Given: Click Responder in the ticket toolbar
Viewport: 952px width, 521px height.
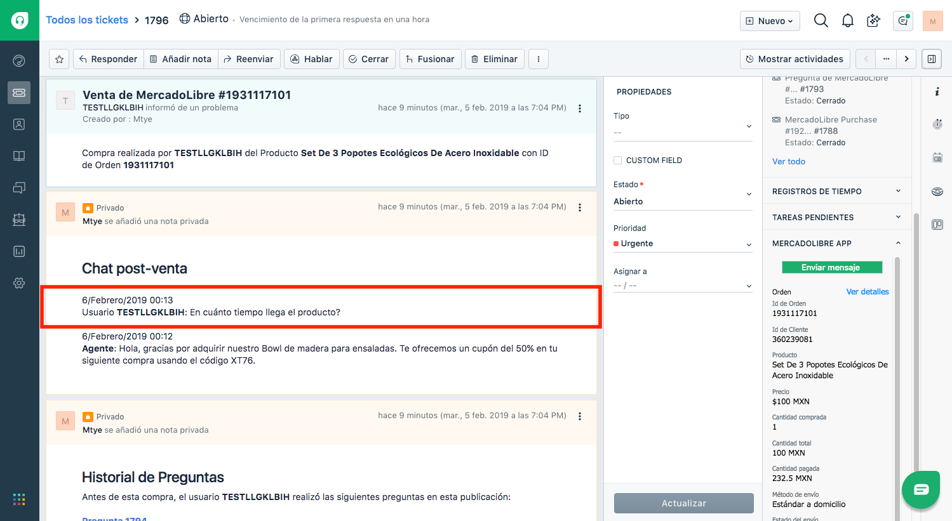Looking at the screenshot, I should point(108,59).
